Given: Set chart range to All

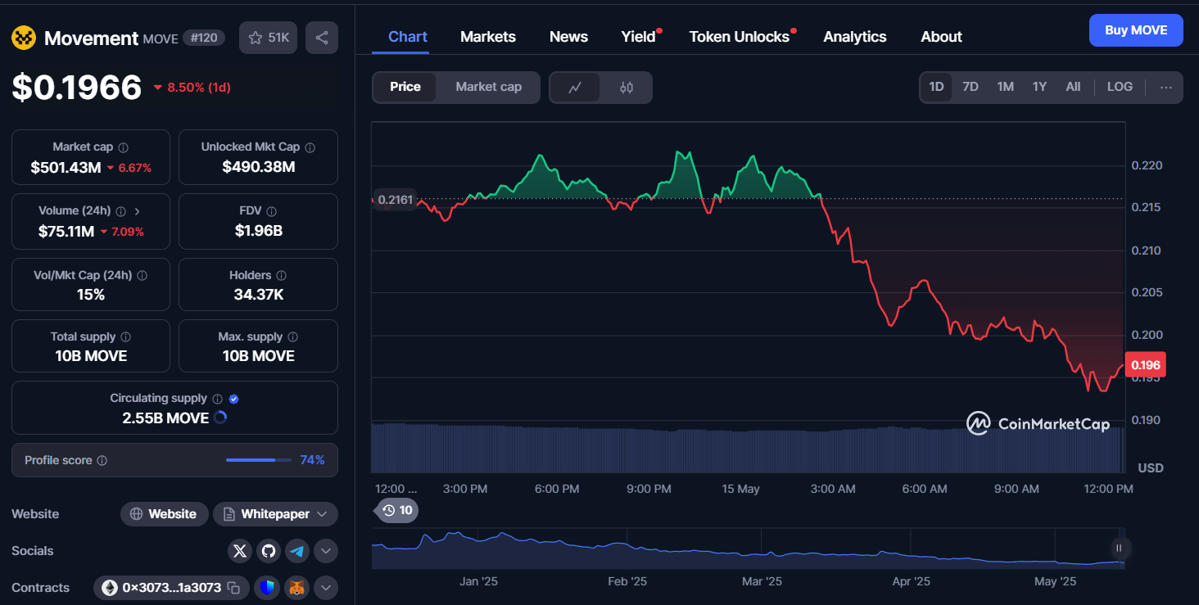Looking at the screenshot, I should click(x=1073, y=87).
